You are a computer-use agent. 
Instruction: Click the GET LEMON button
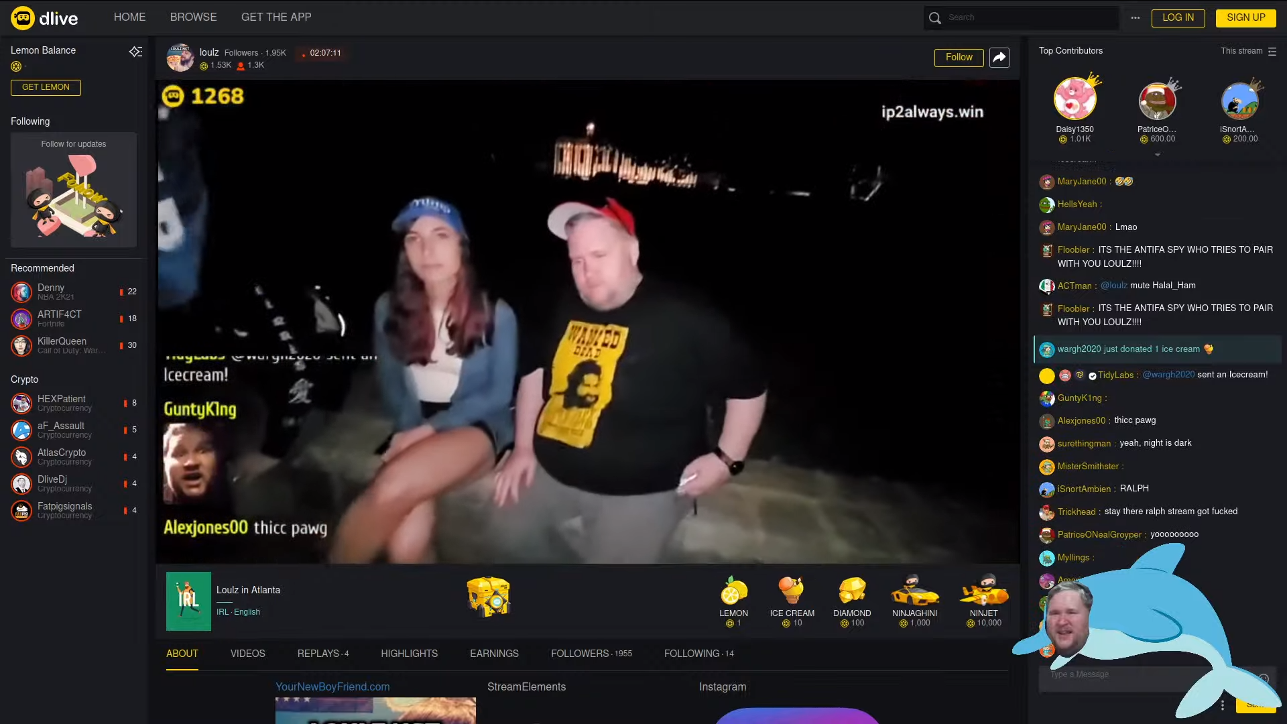[46, 87]
